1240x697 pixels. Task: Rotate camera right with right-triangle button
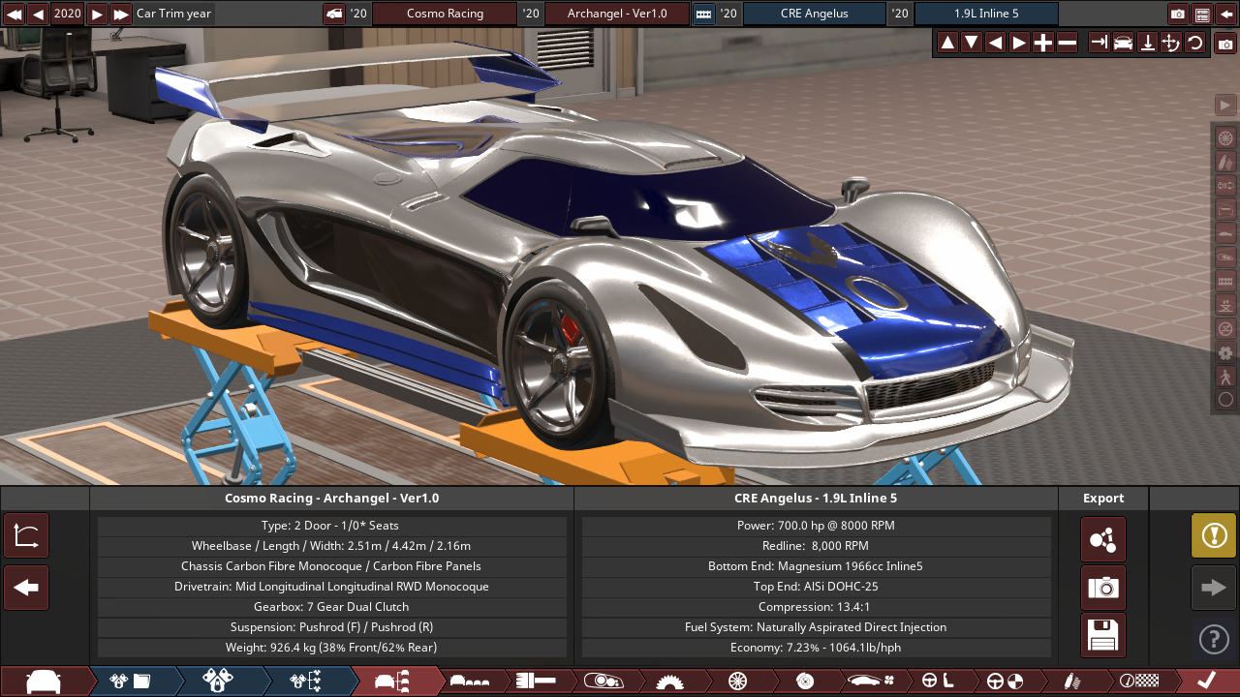1019,43
